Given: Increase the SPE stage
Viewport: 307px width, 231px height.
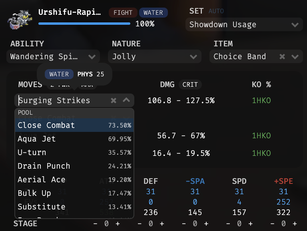Looking at the screenshot, I should 295,223.
